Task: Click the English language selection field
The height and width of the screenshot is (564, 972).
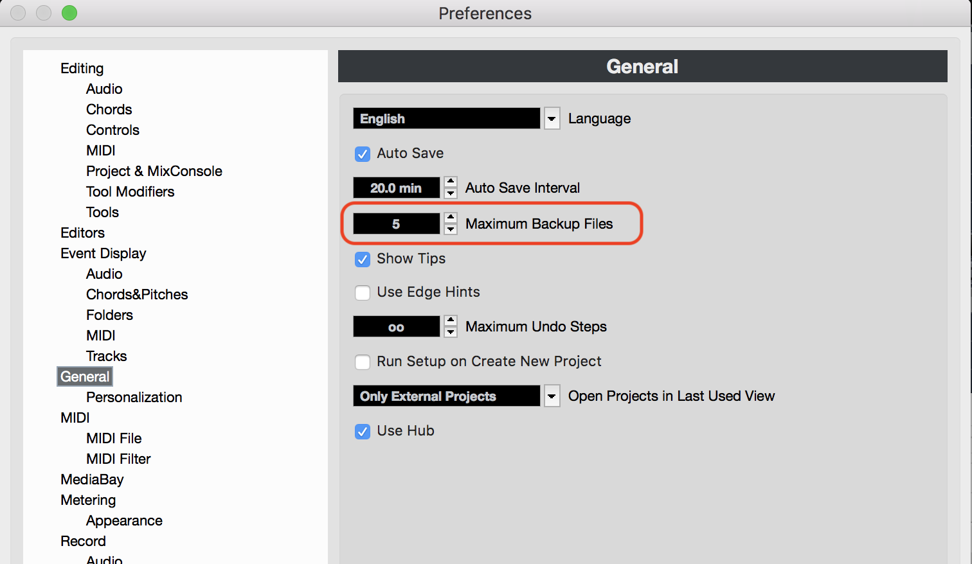Action: pyautogui.click(x=446, y=119)
